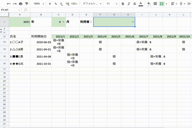
Task: Select column F header
Action: [100, 15]
